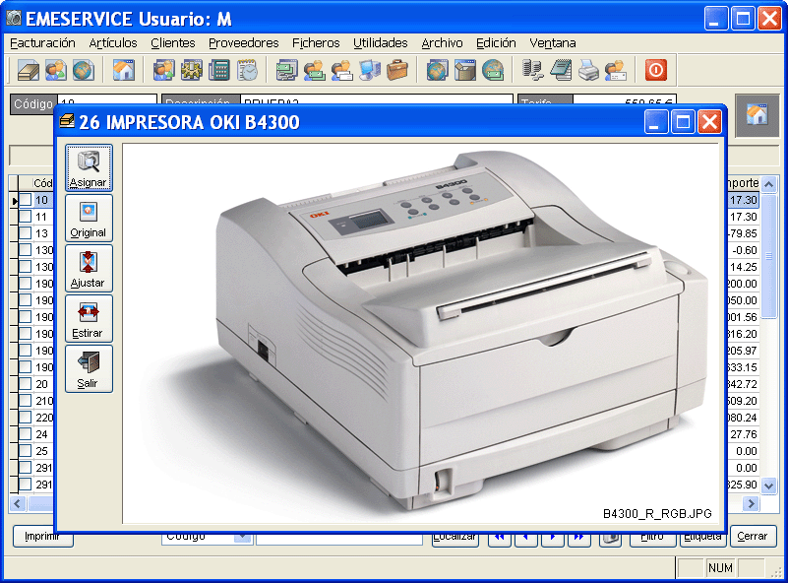The image size is (788, 583).
Task: Show the image at Original size
Action: 89,219
